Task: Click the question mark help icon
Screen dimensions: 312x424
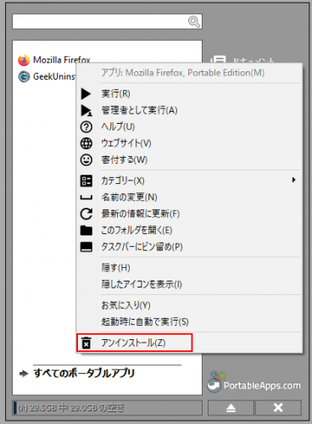Action: click(86, 127)
